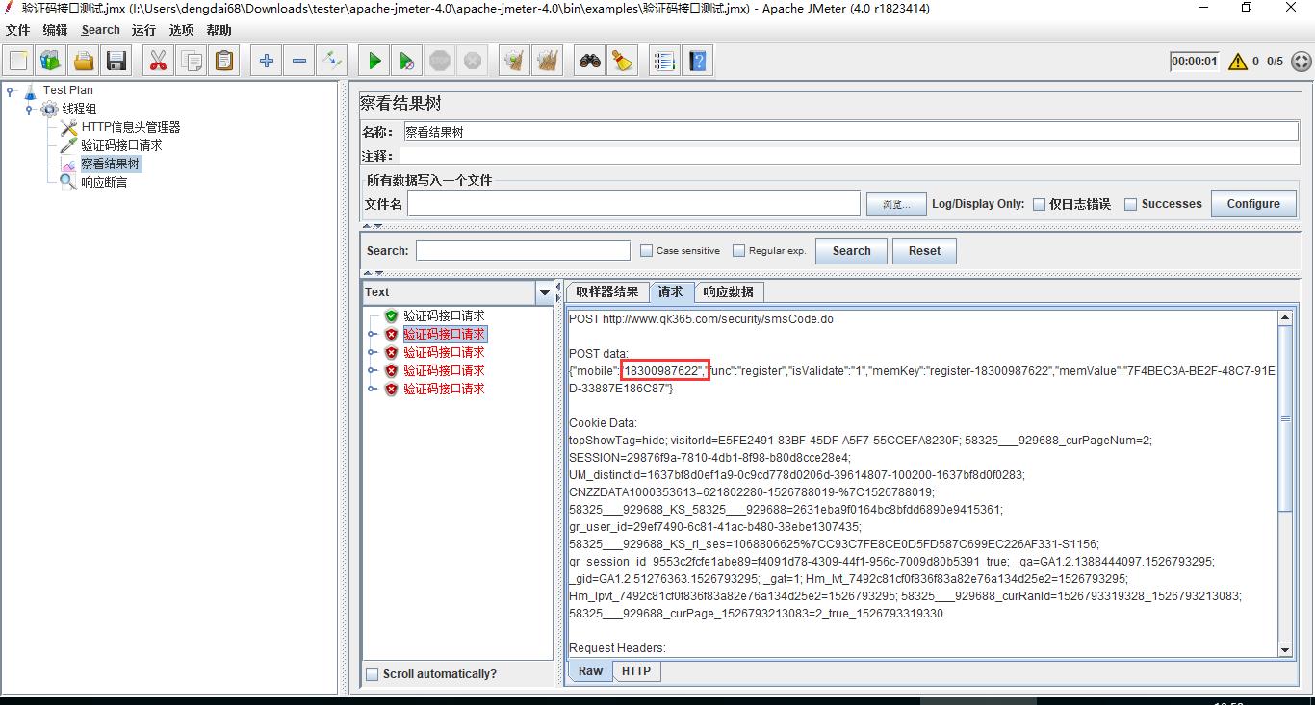Create a new test plan

point(18,61)
